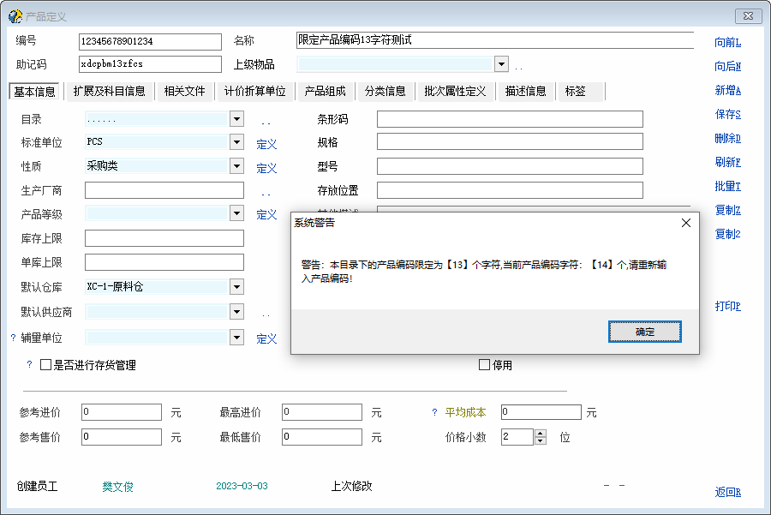Close the 系统警告 dialog with its X

pos(685,223)
